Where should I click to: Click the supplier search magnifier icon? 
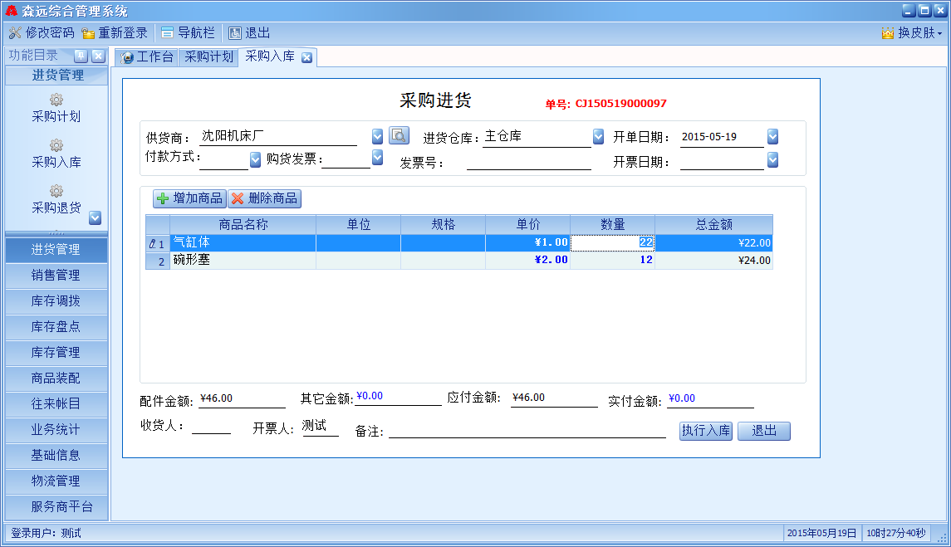pyautogui.click(x=399, y=136)
